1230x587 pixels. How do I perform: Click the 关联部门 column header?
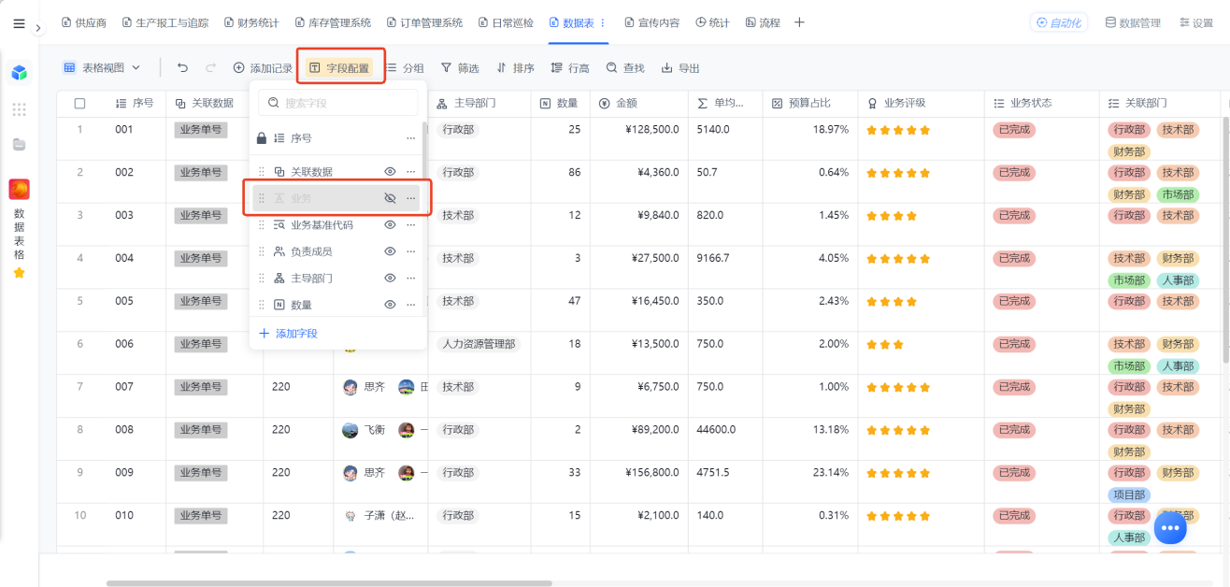(x=1159, y=103)
